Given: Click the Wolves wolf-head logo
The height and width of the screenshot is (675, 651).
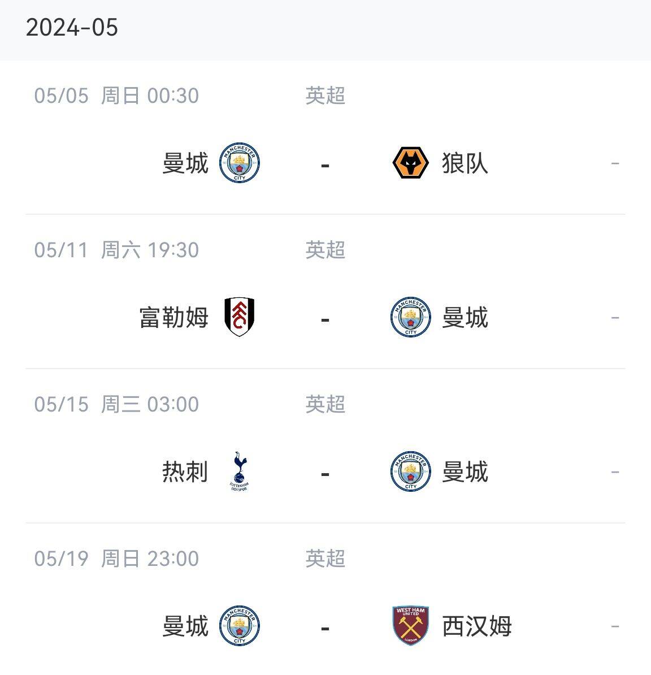Looking at the screenshot, I should 411,163.
